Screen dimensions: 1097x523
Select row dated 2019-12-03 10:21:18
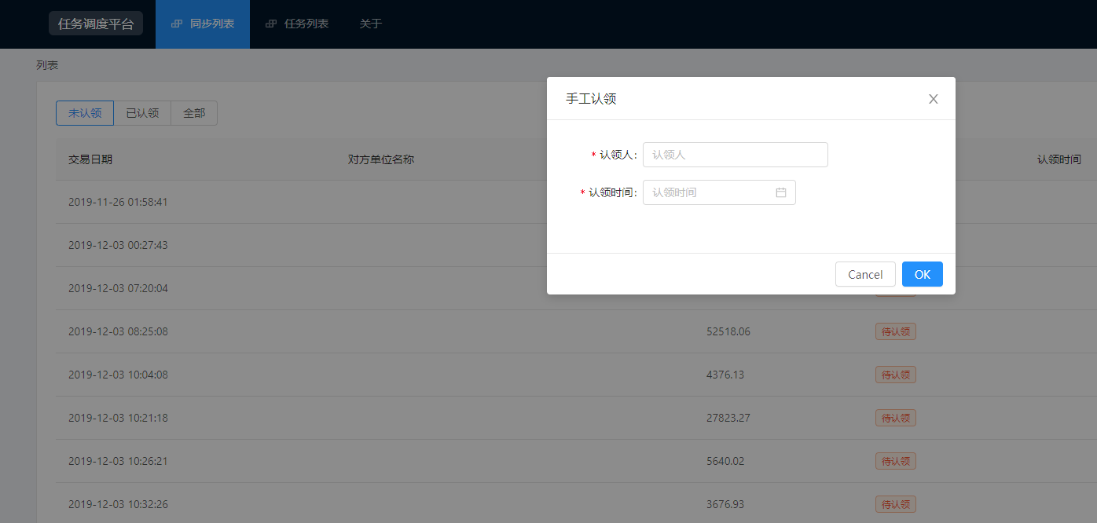pos(576,418)
